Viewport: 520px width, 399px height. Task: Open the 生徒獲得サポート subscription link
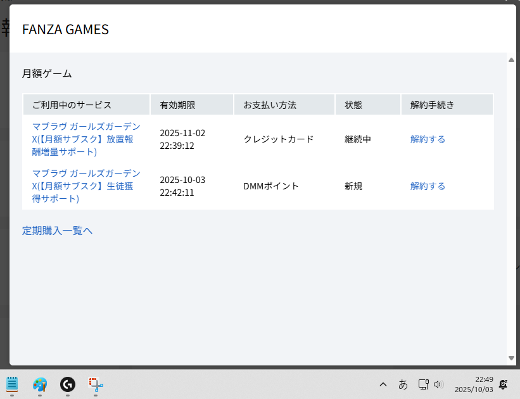click(86, 186)
